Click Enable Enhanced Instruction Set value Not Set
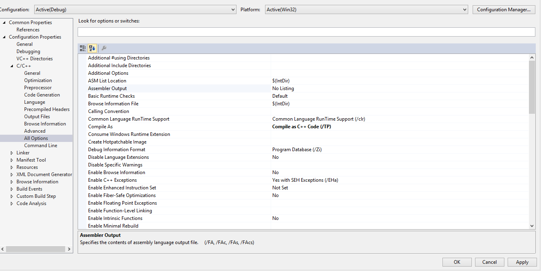 click(x=280, y=188)
